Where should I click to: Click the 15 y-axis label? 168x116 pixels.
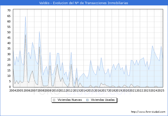coord(9,70)
